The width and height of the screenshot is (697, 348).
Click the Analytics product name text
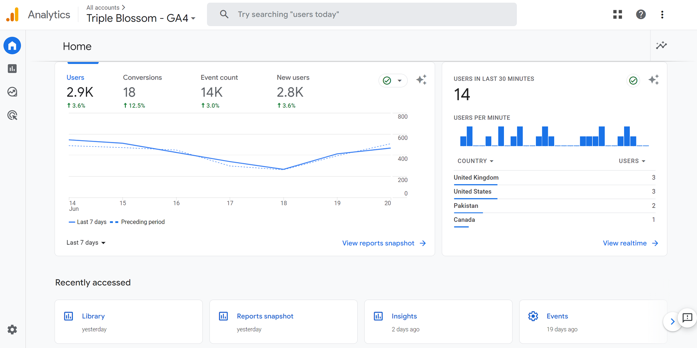49,15
